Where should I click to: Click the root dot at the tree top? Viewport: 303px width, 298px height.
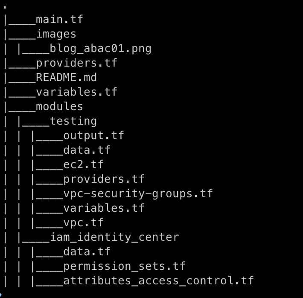click(x=5, y=8)
